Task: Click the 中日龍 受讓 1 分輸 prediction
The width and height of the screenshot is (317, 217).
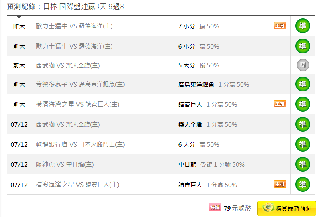Action: point(211,164)
